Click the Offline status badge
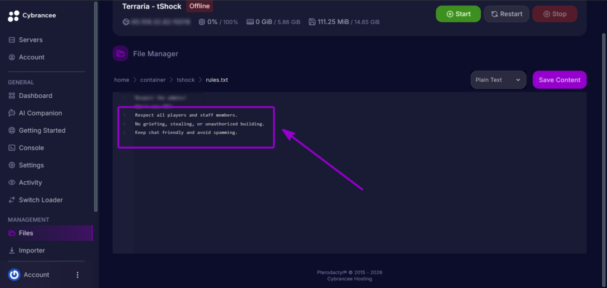This screenshot has width=607, height=288. tap(199, 6)
